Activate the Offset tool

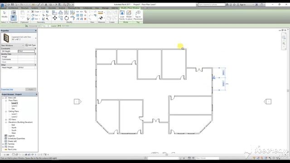[x=61, y=12]
